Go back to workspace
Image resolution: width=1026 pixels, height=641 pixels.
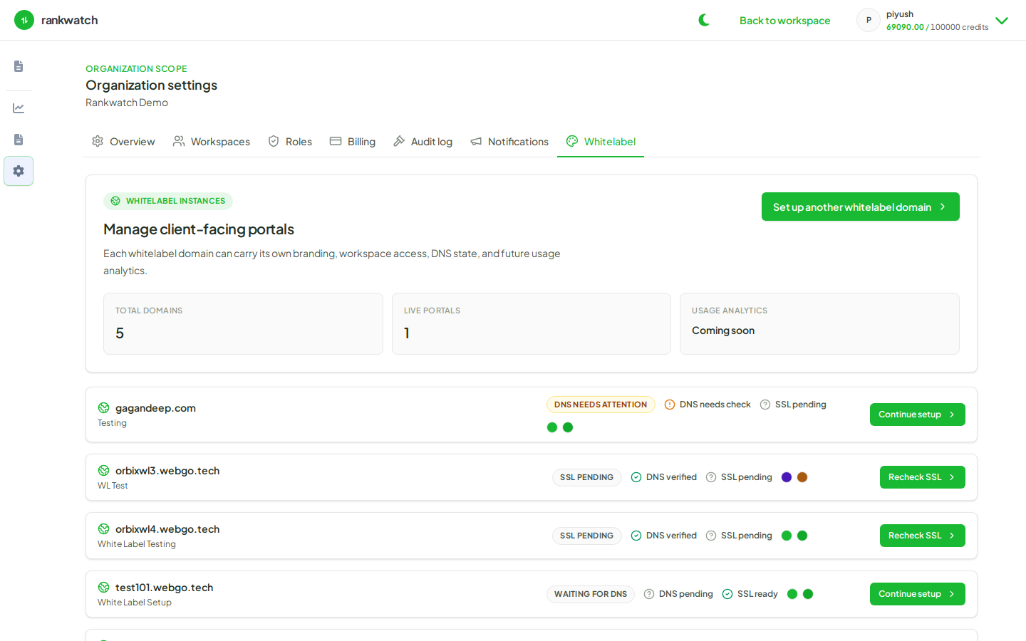[x=784, y=21]
